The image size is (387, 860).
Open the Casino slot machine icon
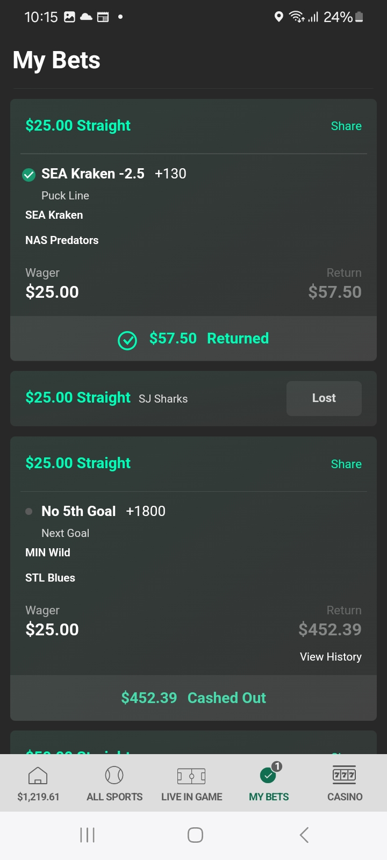pos(345,775)
